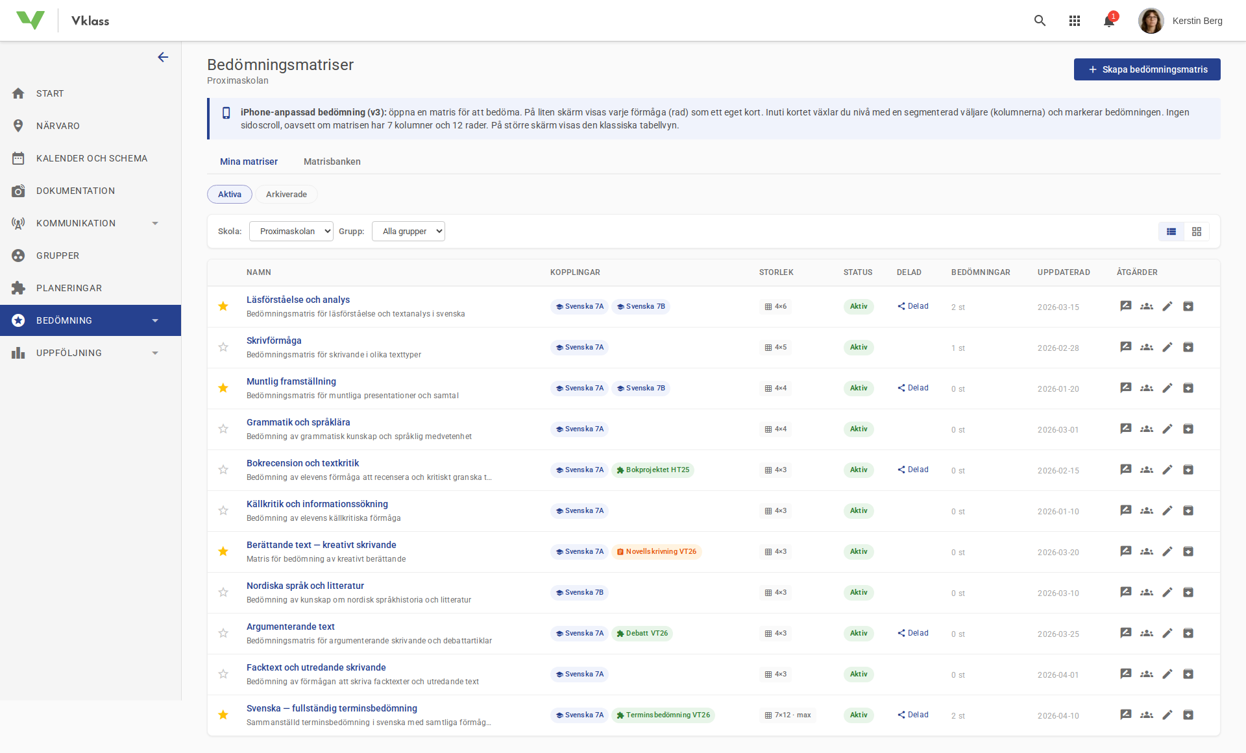Archive Källkritik och informationssökning matrix
This screenshot has height=753, width=1246.
click(1188, 510)
